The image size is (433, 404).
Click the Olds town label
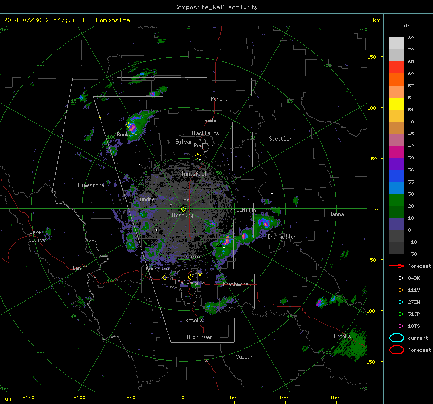tap(183, 200)
